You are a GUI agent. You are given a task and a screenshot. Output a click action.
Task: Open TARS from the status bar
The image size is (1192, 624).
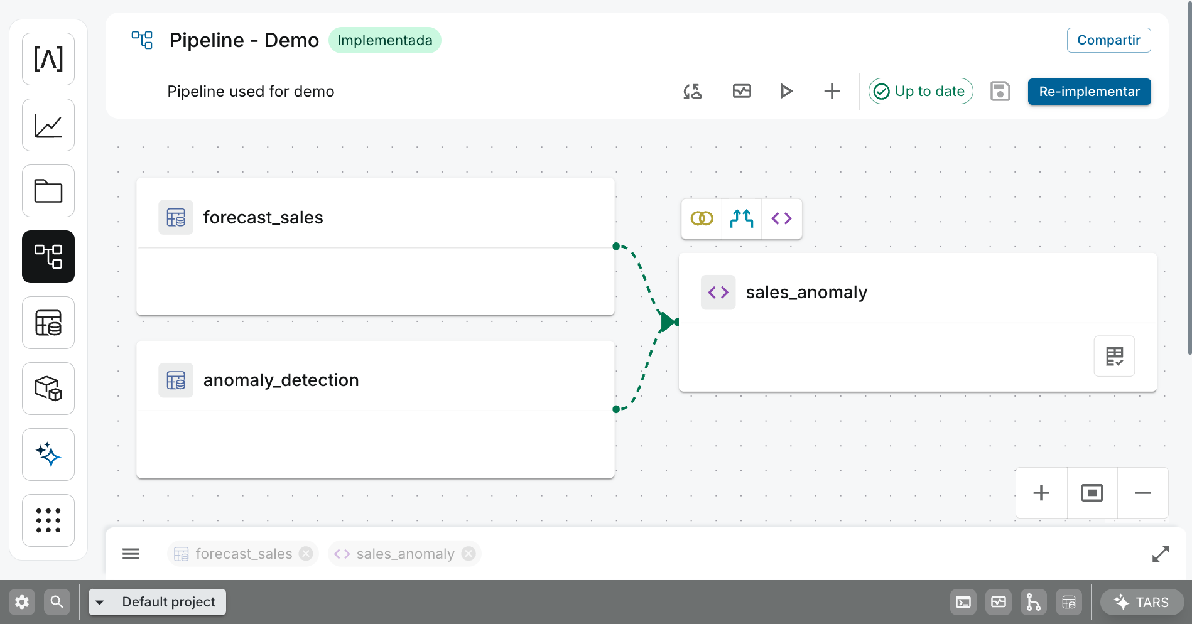click(x=1142, y=601)
